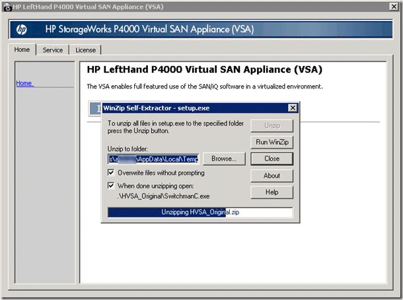Click the Unzip to folder path field
403x300 pixels.
point(153,159)
